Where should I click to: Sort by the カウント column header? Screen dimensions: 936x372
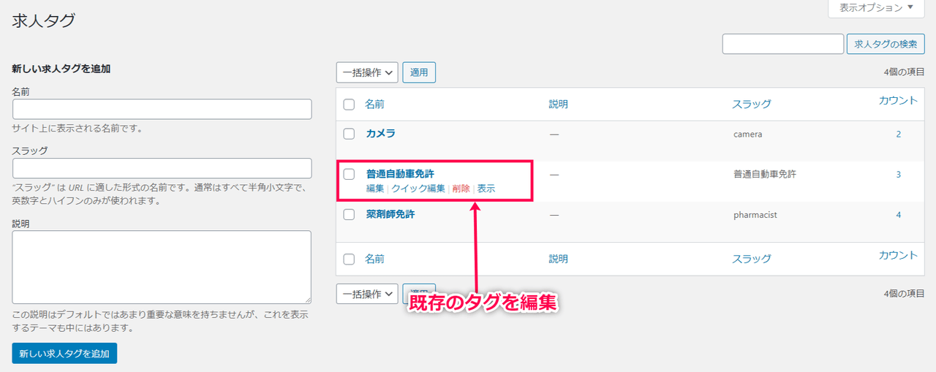(898, 101)
